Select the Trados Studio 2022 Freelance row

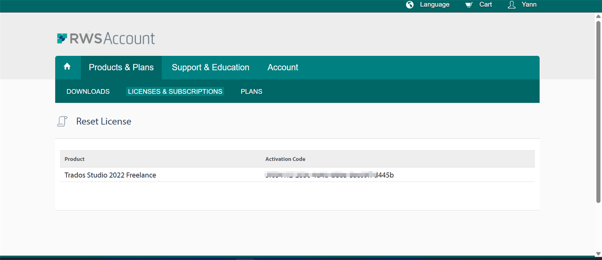pyautogui.click(x=297, y=175)
